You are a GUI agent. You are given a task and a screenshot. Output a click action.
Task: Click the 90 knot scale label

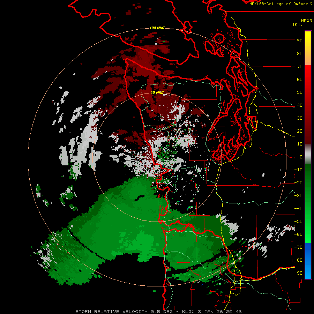tap(300, 41)
